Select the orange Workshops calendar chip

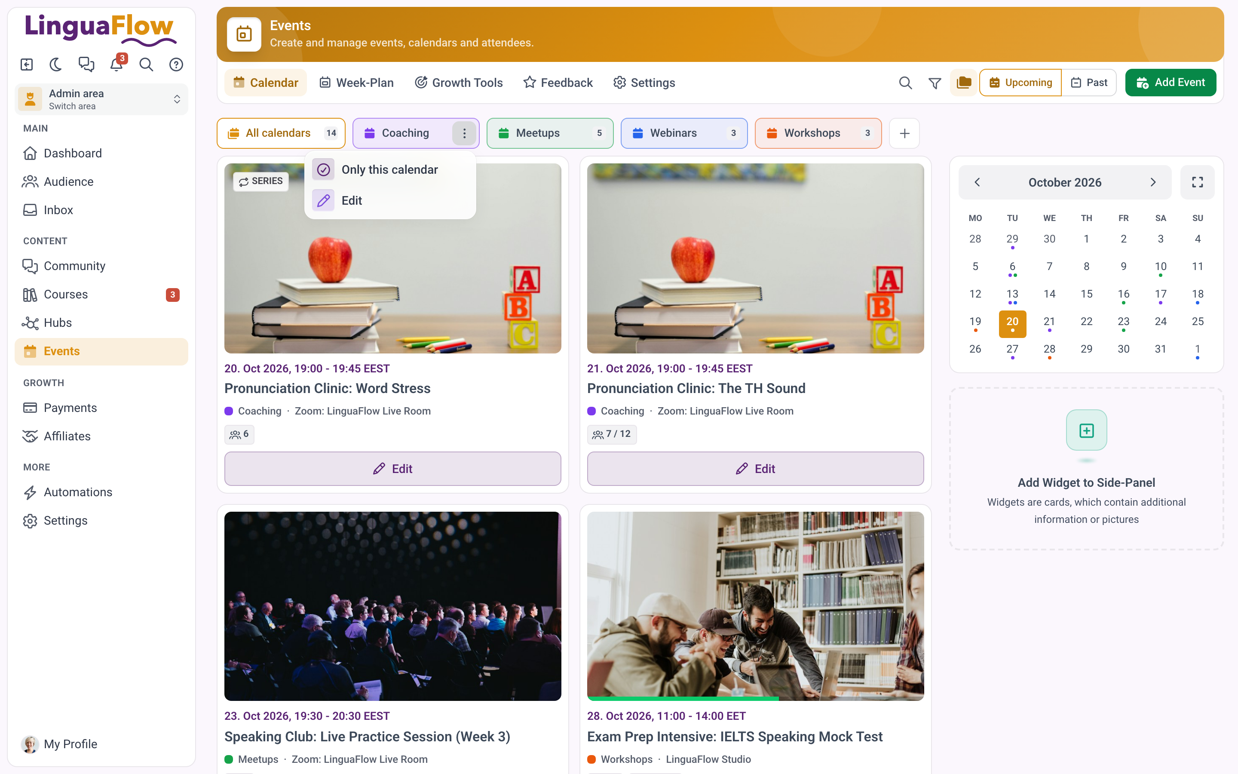coord(818,133)
